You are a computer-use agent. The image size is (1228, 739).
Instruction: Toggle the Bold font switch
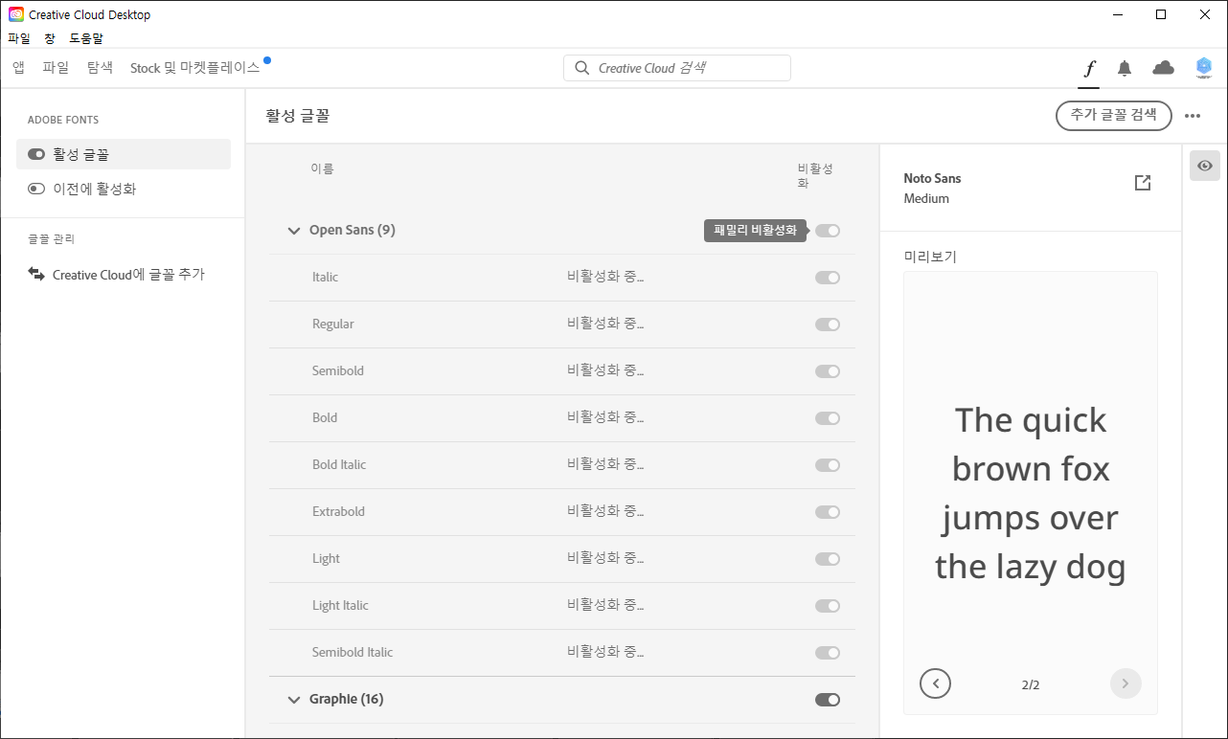[x=828, y=418]
